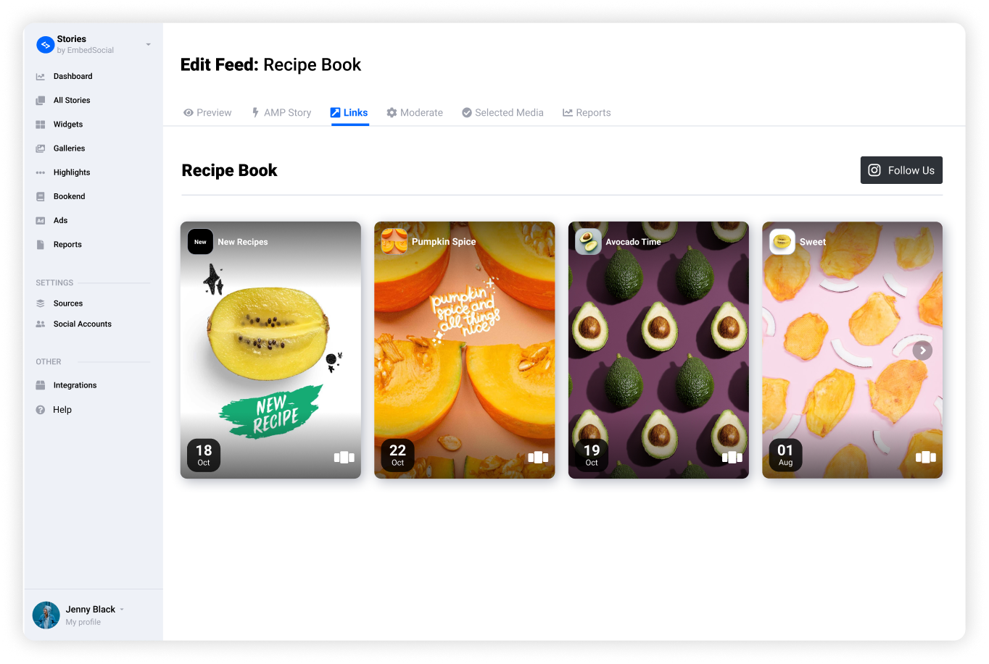The width and height of the screenshot is (989, 664).
Task: Open the Selected Media tab
Action: [x=502, y=113]
